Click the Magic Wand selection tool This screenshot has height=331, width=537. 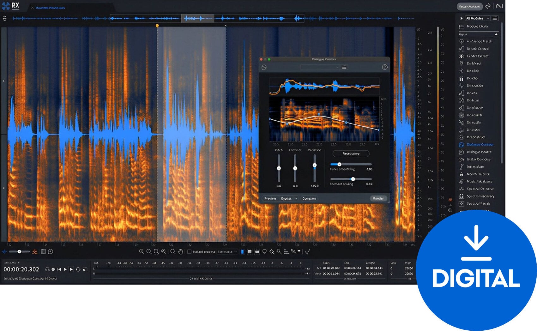(x=279, y=251)
